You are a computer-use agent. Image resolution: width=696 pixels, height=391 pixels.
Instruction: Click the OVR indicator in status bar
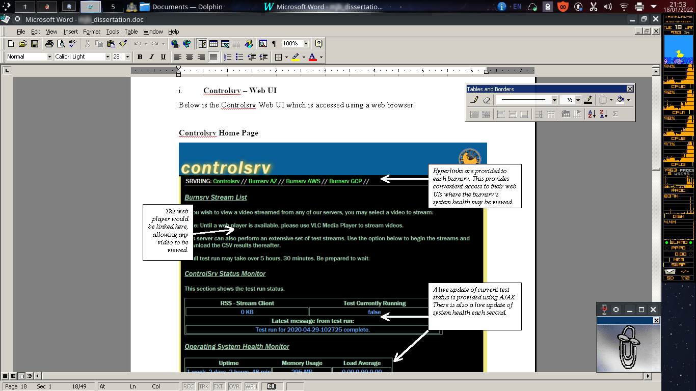[x=234, y=386]
